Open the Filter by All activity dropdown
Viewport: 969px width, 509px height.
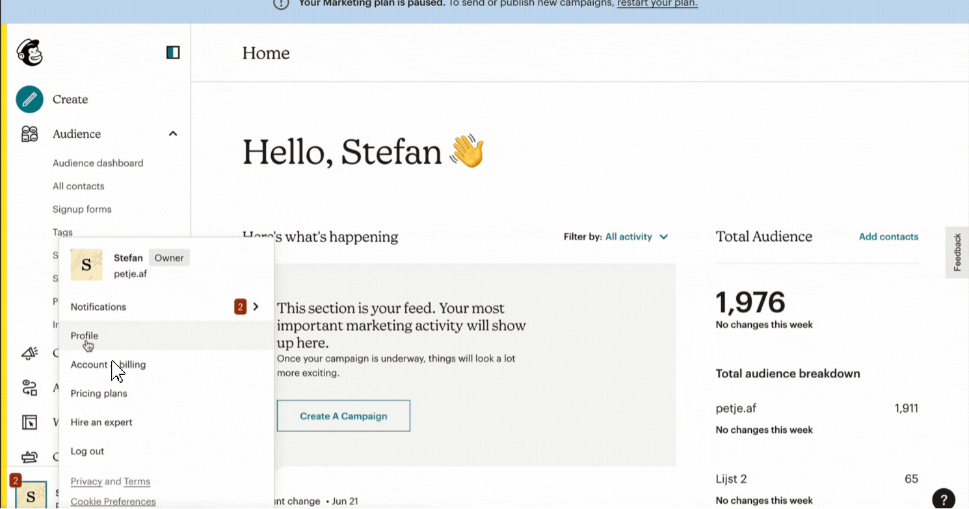coord(636,237)
